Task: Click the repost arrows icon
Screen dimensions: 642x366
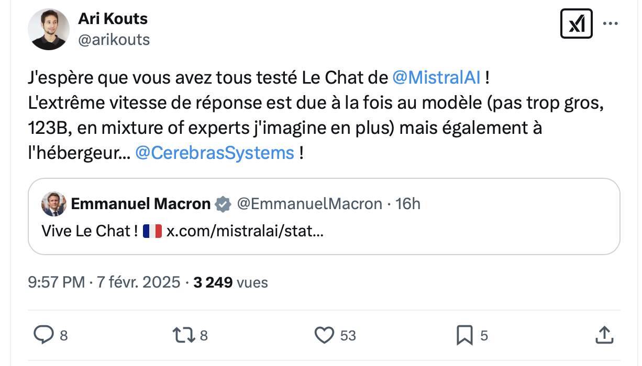Action: [x=183, y=335]
